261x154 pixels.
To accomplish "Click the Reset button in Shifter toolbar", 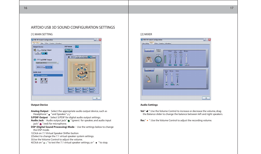I will tap(94, 57).
